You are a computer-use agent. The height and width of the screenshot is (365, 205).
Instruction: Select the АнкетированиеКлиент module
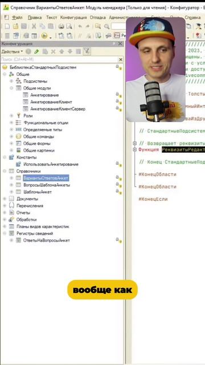[51, 102]
